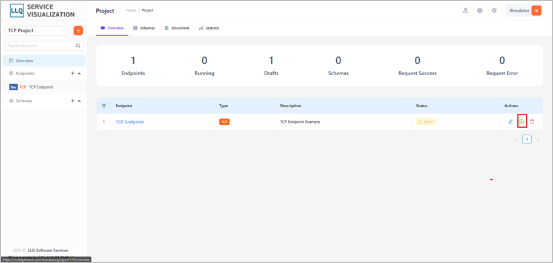The image size is (553, 263).
Task: Click the TCP type badge in table
Action: tap(224, 122)
